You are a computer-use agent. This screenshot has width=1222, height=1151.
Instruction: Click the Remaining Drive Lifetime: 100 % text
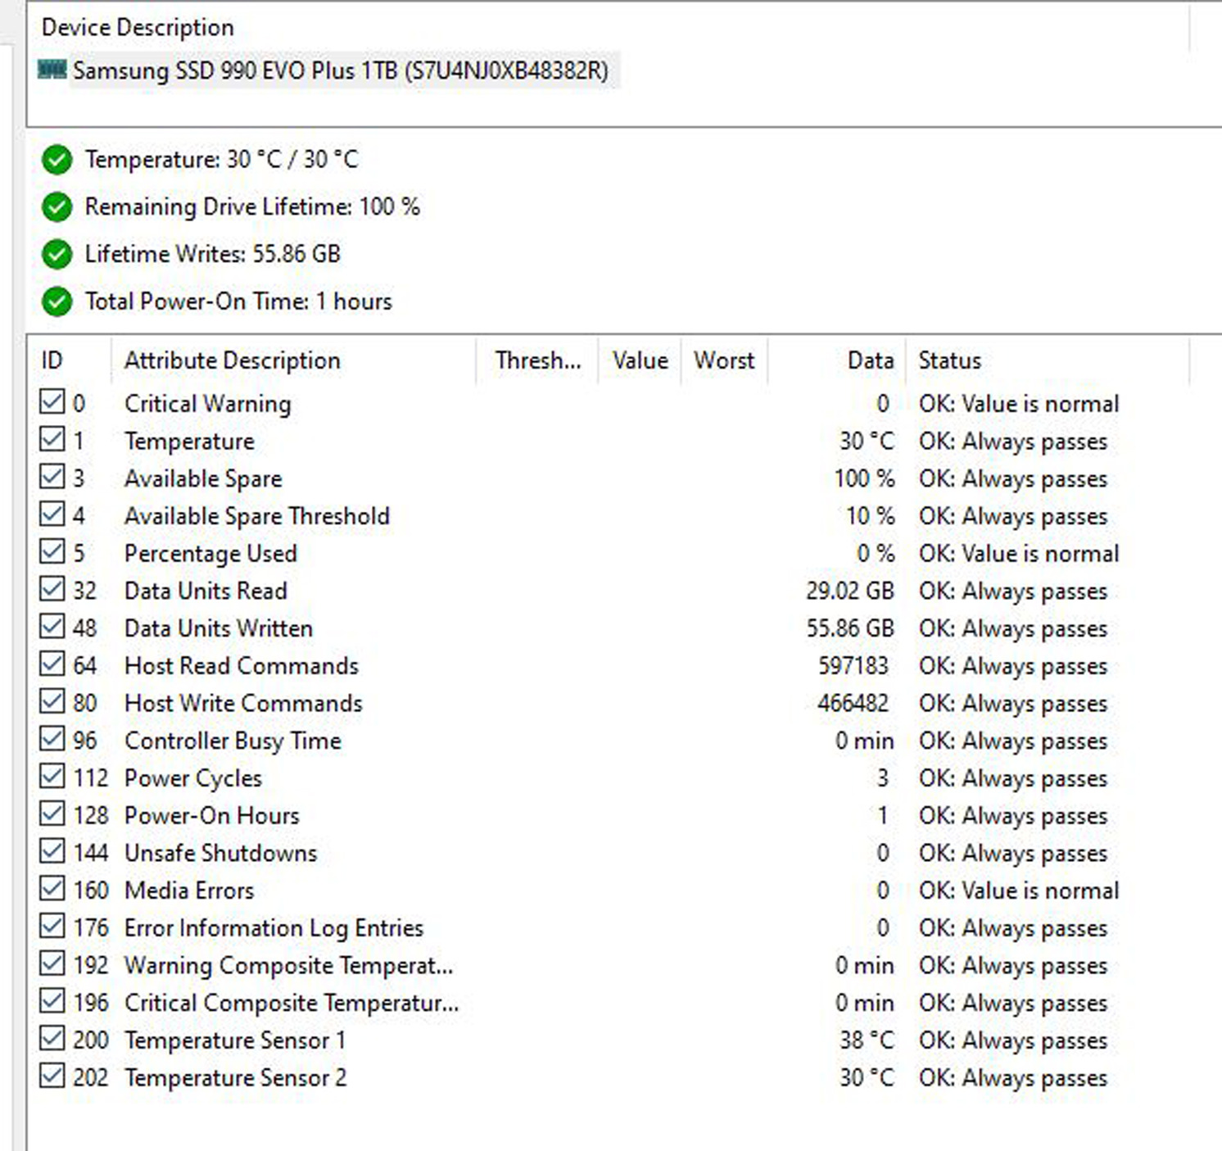click(x=252, y=206)
